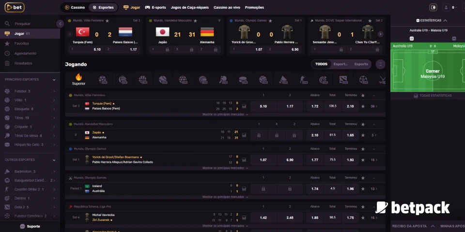This screenshot has height=232, width=465.
Task: Click odds 6.90 in Yorick de Groot row
Action: (290, 159)
